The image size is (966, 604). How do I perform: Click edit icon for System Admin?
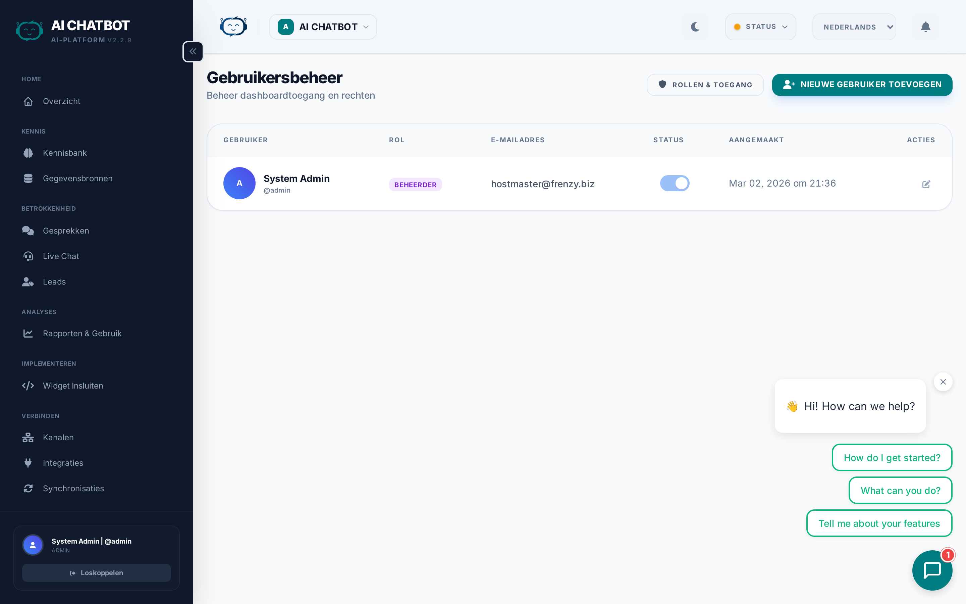[x=926, y=184]
